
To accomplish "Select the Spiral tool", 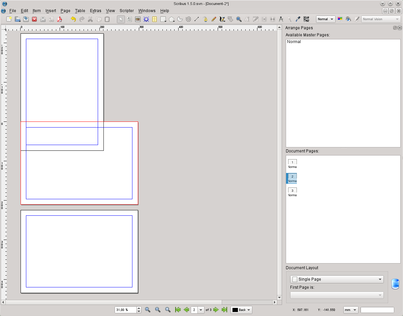I will pyautogui.click(x=188, y=19).
